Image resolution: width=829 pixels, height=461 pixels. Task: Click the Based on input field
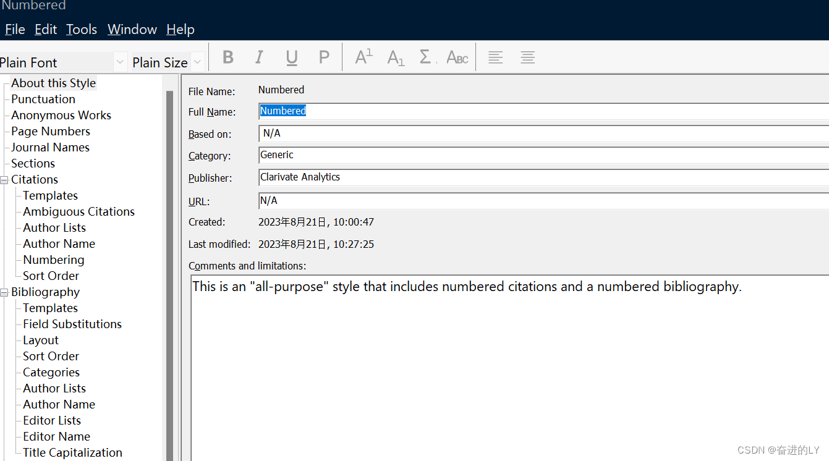543,133
